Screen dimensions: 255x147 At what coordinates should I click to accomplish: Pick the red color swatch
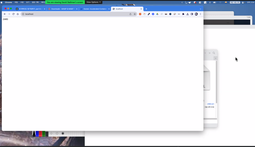point(41,134)
